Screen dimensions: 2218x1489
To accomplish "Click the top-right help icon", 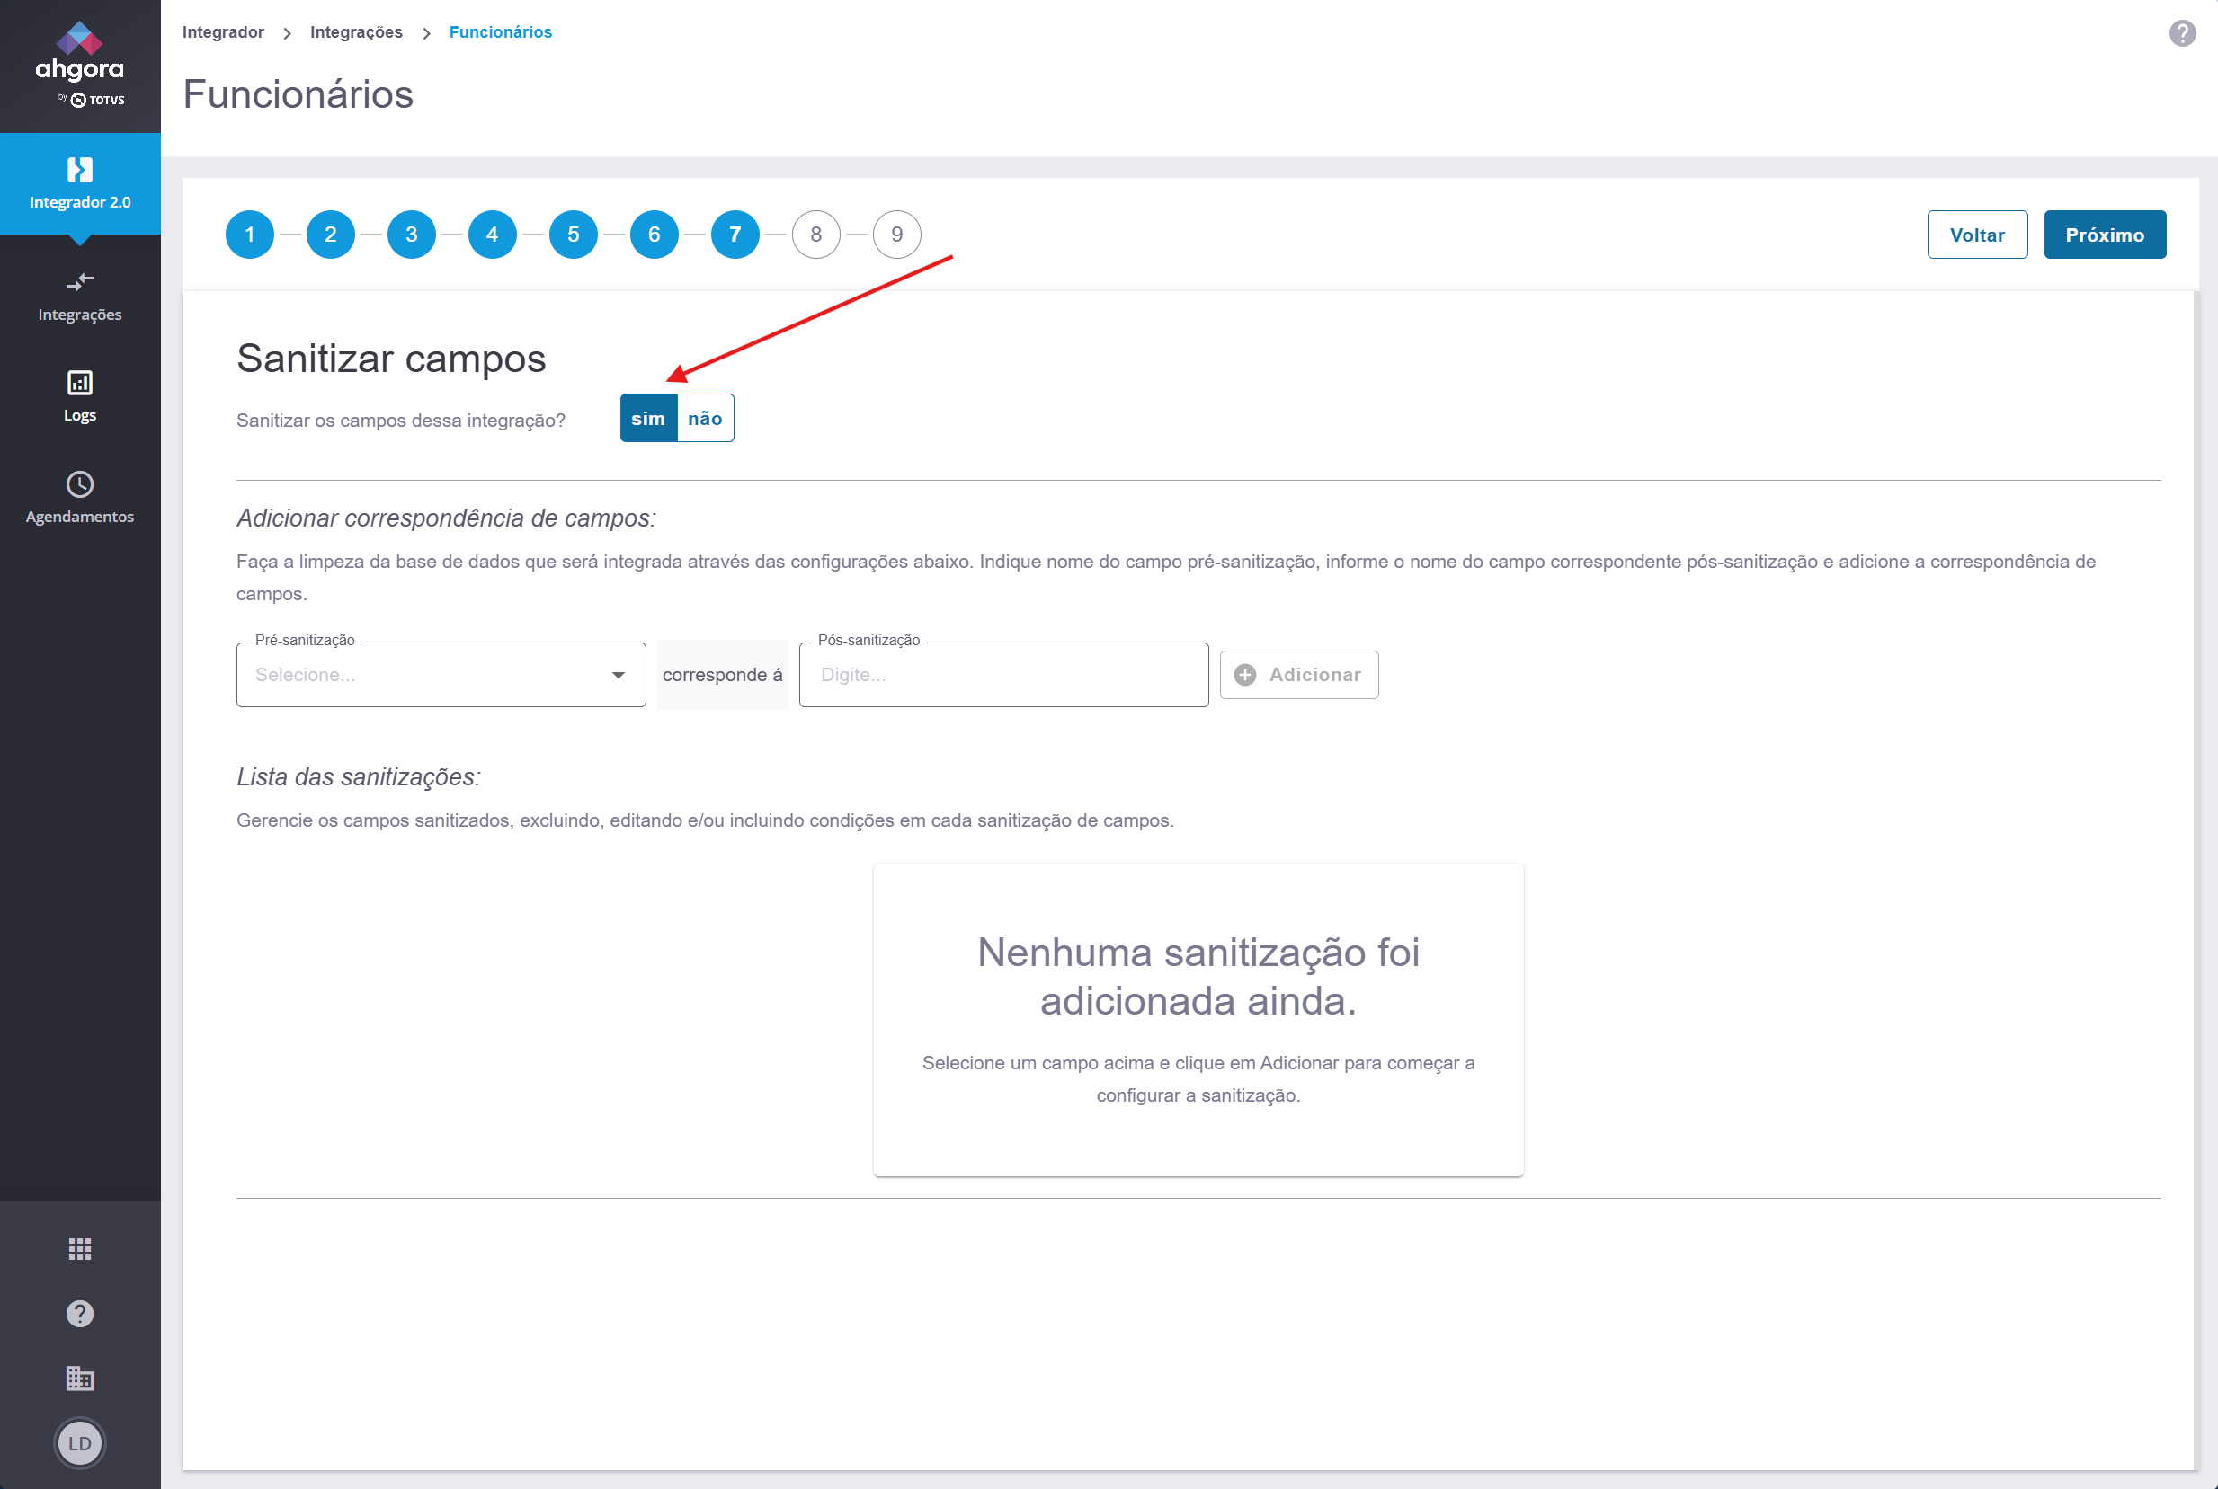I will coord(2182,33).
